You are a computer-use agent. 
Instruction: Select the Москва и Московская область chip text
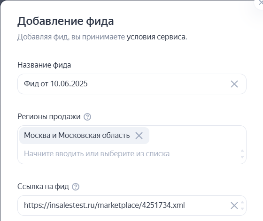coord(77,135)
